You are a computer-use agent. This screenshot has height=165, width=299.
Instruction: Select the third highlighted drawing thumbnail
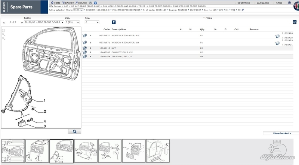coord(61,151)
